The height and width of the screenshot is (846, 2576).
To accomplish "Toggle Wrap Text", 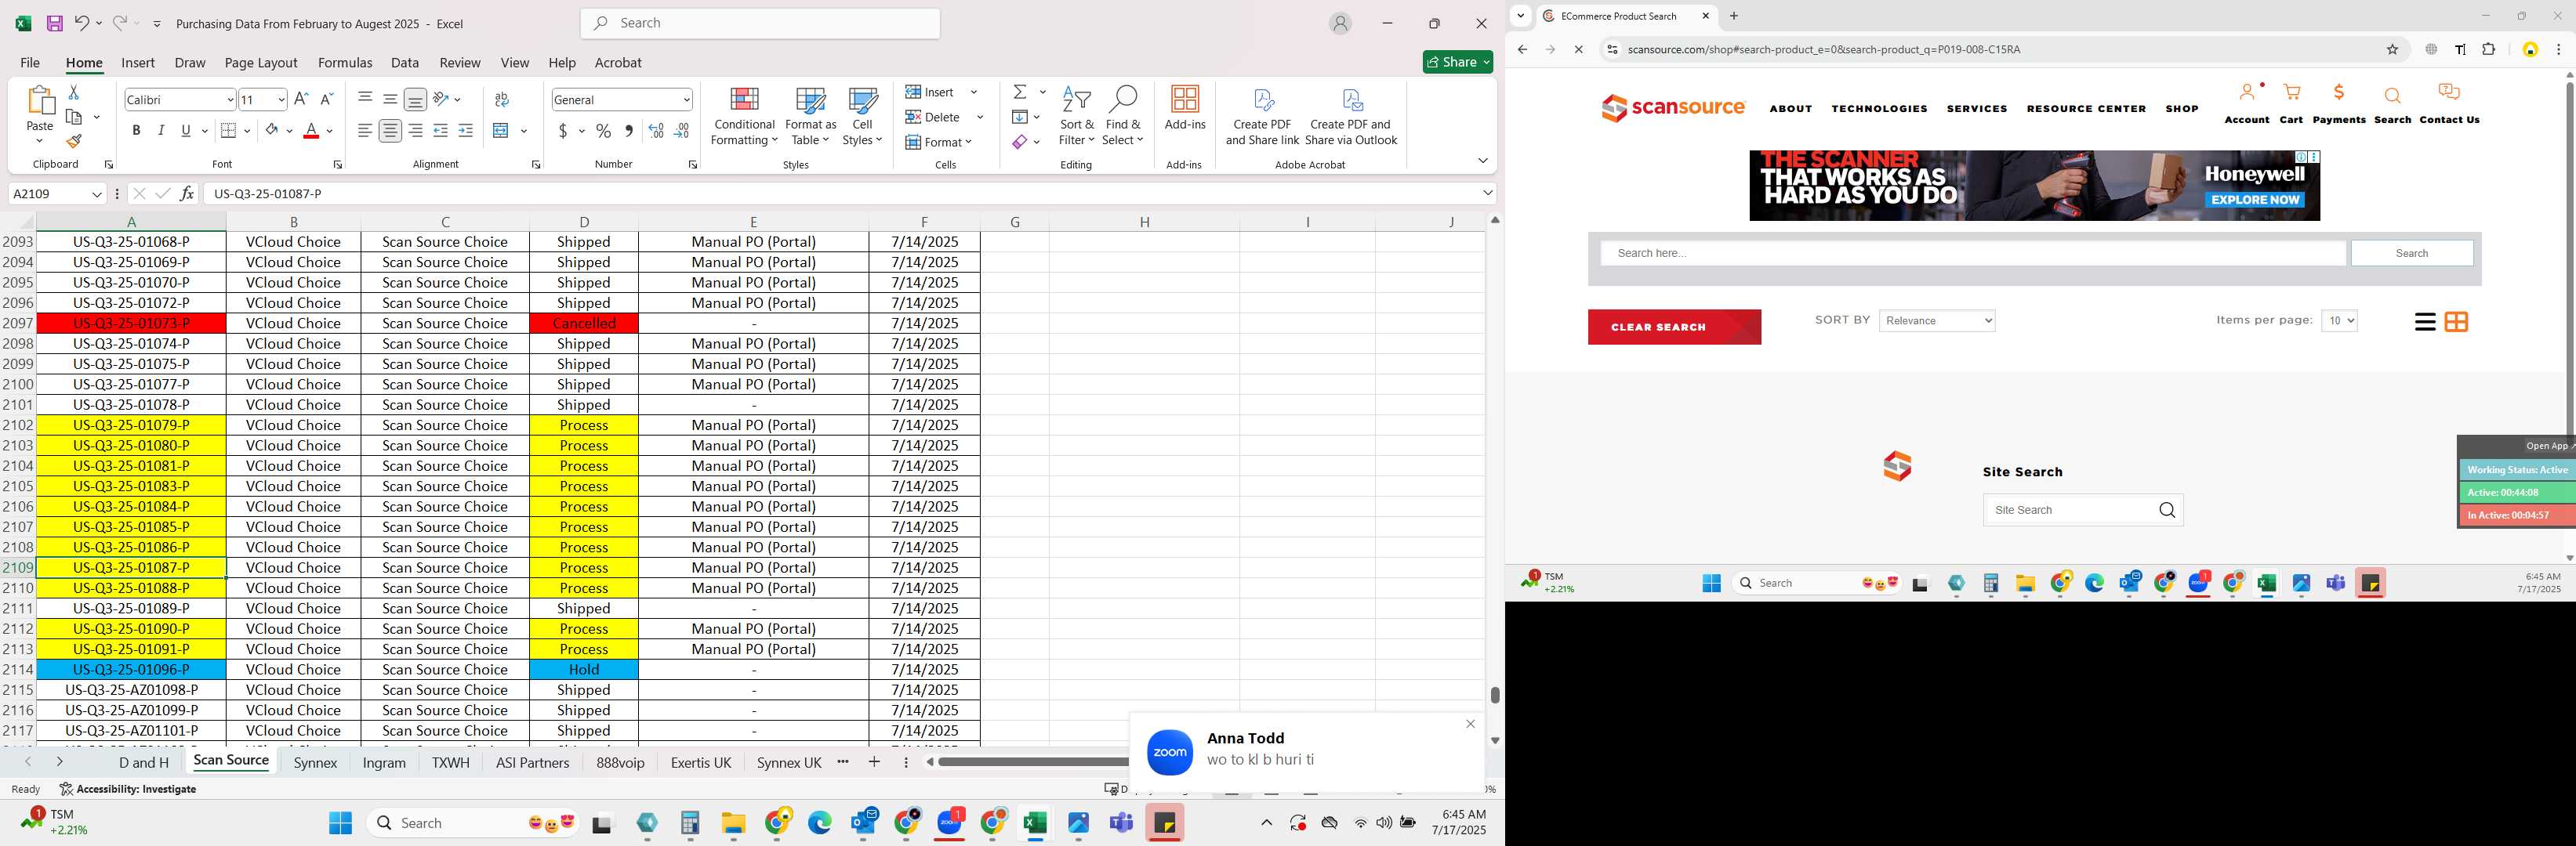I will [x=502, y=99].
